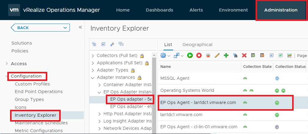Click the open in external application icon

pyautogui.click(x=176, y=55)
